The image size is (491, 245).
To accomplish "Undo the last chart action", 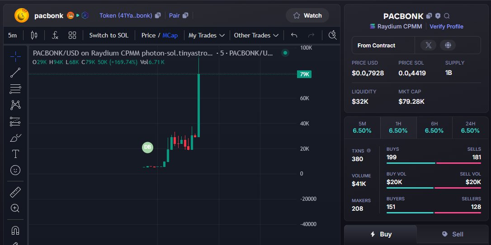I will point(294,35).
